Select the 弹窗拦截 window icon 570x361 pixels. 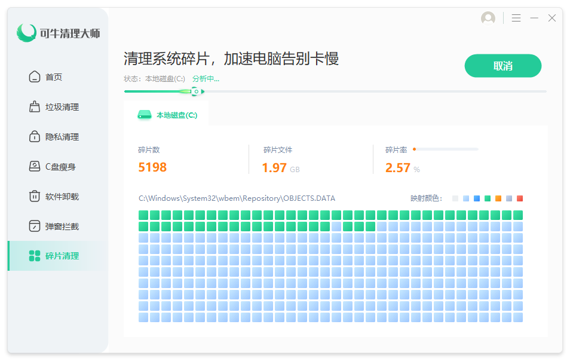35,227
